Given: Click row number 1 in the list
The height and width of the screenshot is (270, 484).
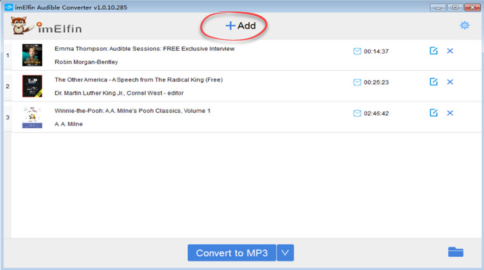Looking at the screenshot, I should (x=7, y=56).
